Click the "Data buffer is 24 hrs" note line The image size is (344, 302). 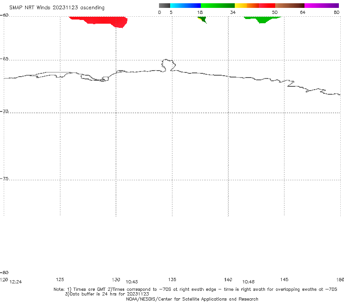click(107, 294)
